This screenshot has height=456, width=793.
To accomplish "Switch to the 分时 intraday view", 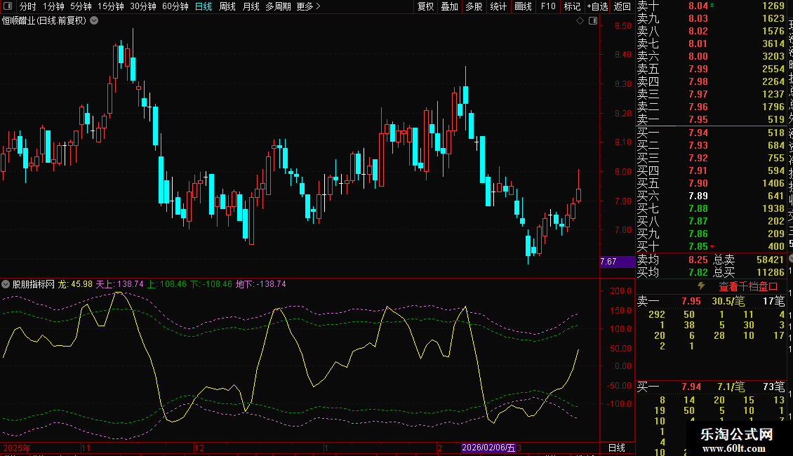I will pos(28,6).
